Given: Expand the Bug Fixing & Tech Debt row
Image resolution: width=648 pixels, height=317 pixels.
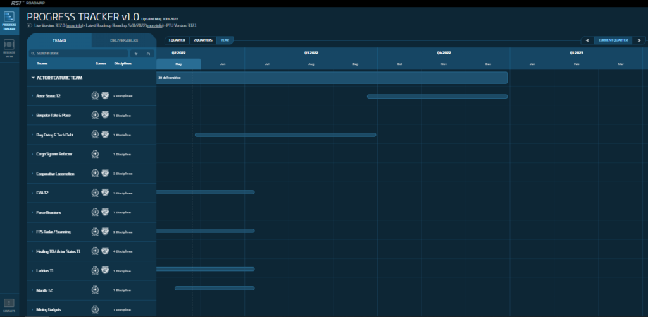Looking at the screenshot, I should tap(32, 135).
